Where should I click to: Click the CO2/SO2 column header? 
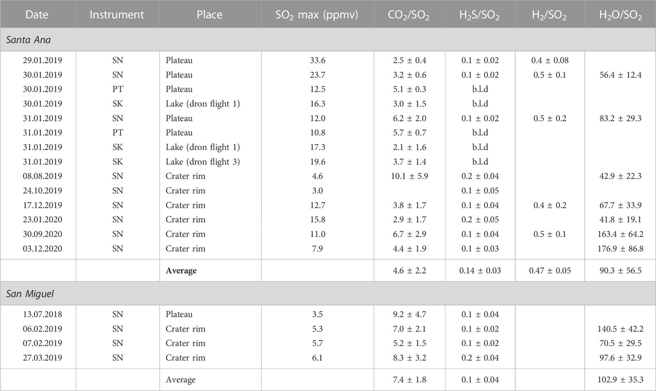[x=408, y=15]
